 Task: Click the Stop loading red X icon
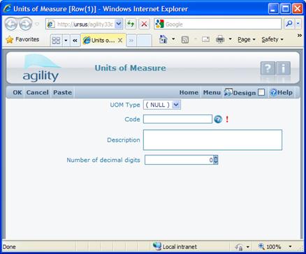[144, 24]
